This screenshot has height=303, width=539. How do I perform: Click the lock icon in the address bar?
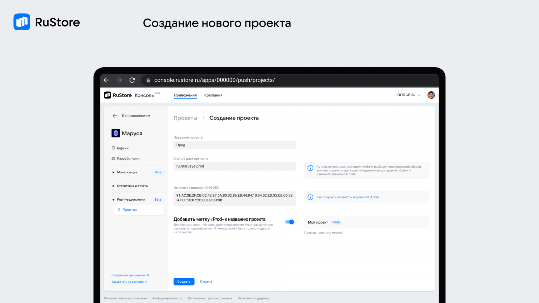[148, 80]
